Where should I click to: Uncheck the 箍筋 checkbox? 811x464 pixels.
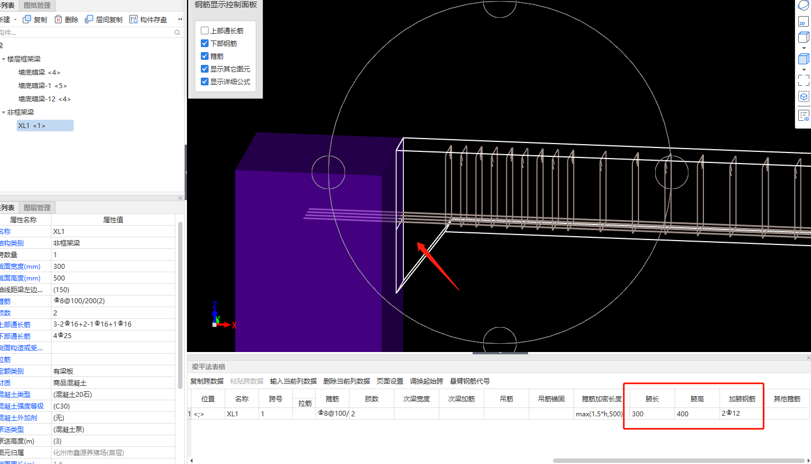point(205,56)
